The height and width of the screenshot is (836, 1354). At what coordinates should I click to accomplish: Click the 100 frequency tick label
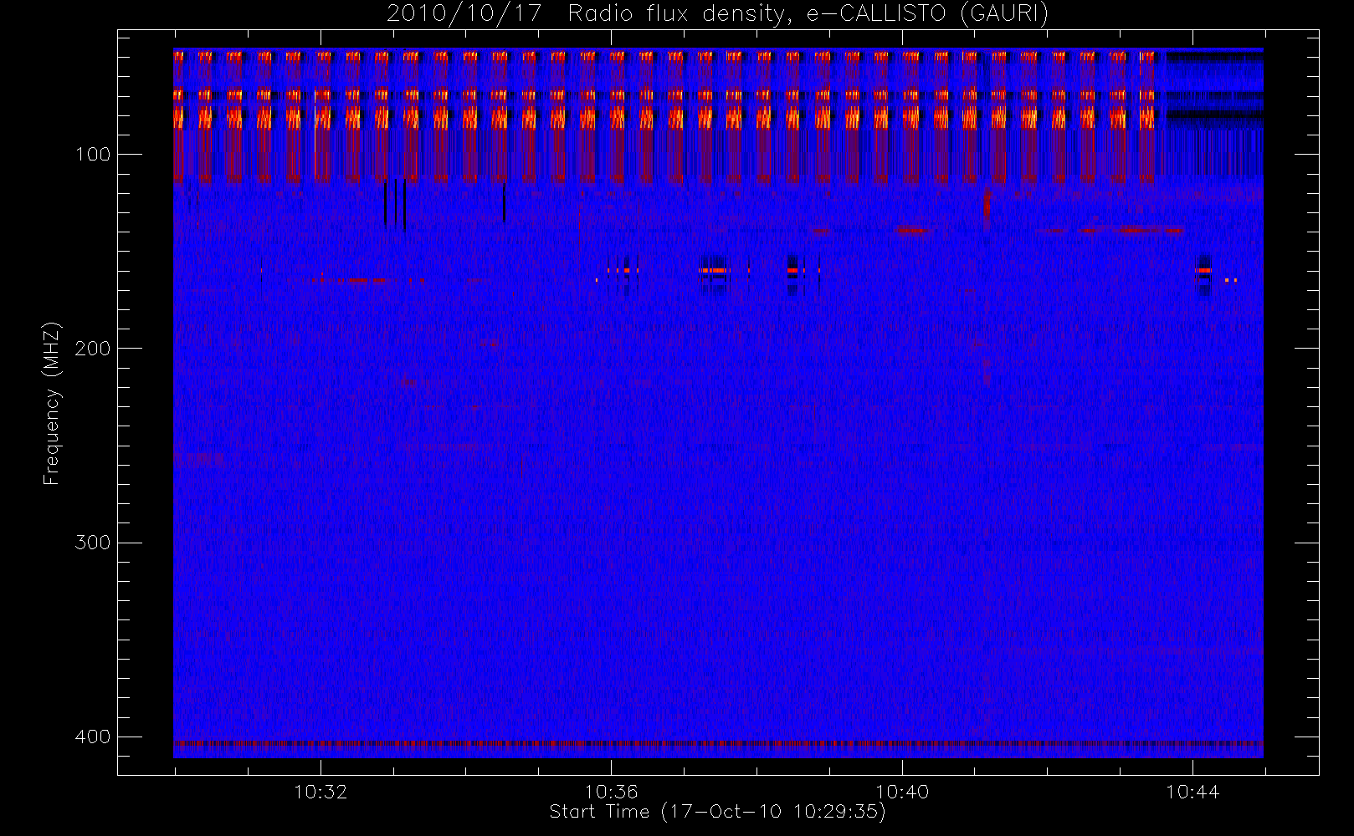pyautogui.click(x=92, y=155)
